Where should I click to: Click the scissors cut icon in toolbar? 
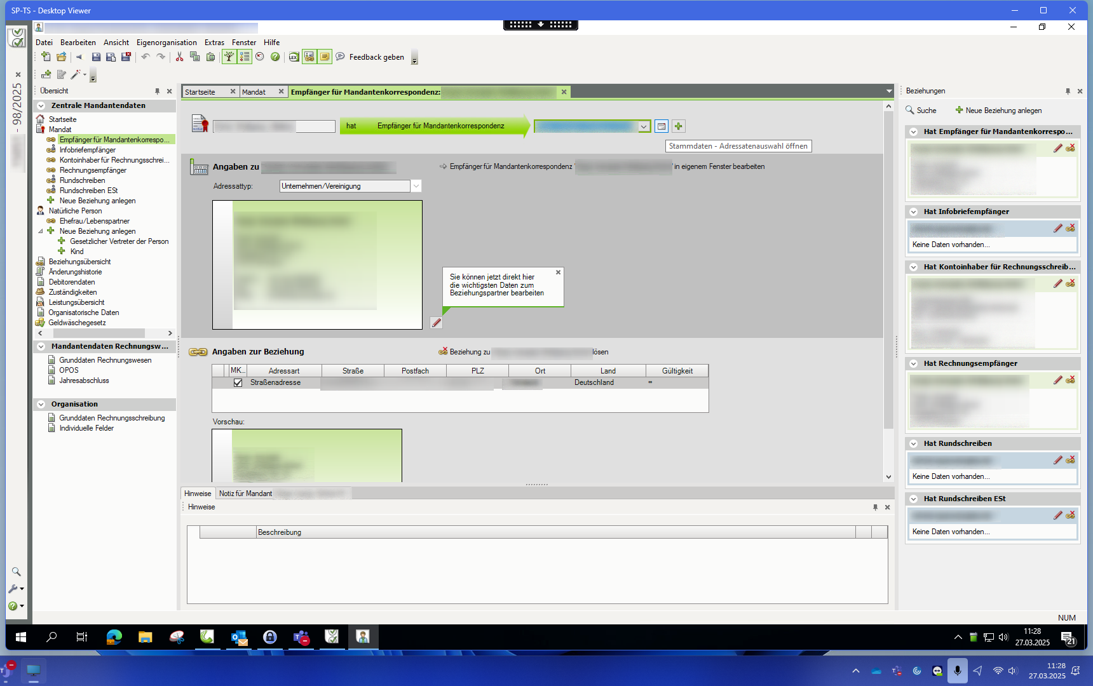pyautogui.click(x=180, y=57)
